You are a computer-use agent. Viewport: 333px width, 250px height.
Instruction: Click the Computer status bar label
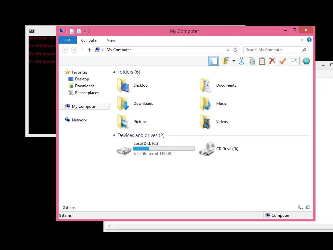(x=280, y=215)
